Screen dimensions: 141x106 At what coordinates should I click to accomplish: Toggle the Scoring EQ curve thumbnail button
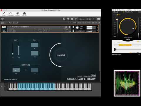coord(16,70)
